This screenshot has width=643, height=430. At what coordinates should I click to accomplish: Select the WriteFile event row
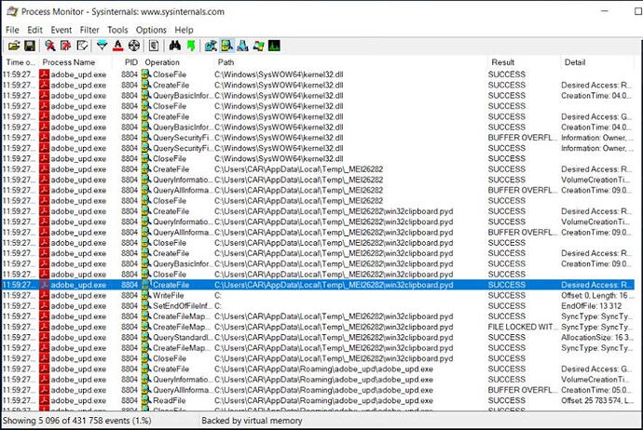168,295
